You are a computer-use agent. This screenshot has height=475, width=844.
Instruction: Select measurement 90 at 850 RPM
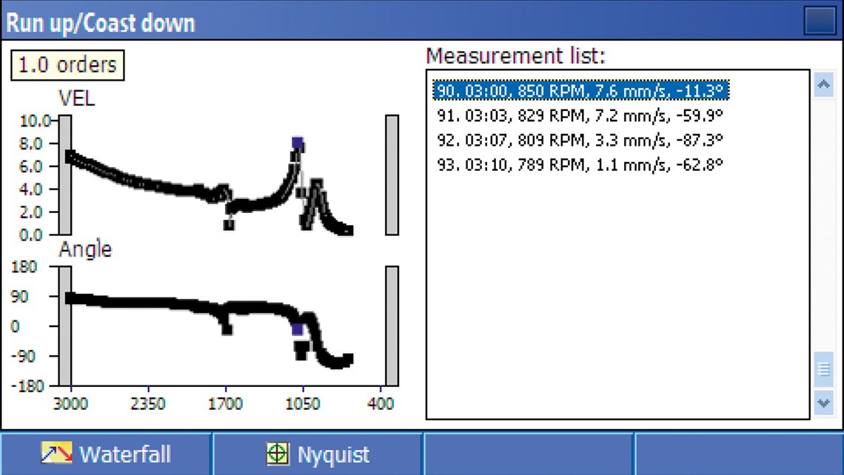[581, 91]
